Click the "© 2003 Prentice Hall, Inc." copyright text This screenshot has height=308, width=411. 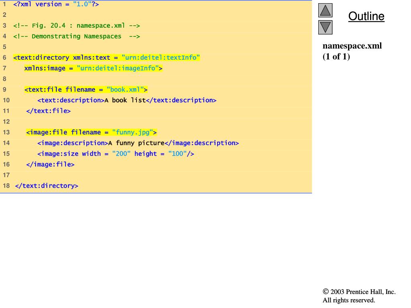point(359,292)
